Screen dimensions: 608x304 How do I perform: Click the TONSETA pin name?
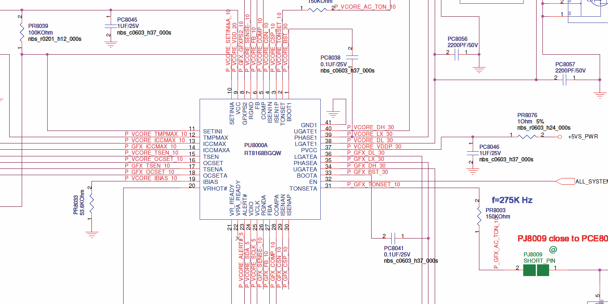303,188
